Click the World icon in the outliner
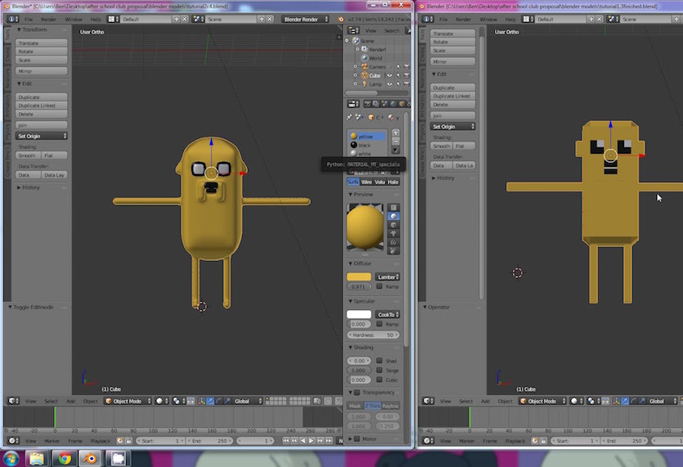Viewport: 683px width, 467px height. tap(365, 58)
